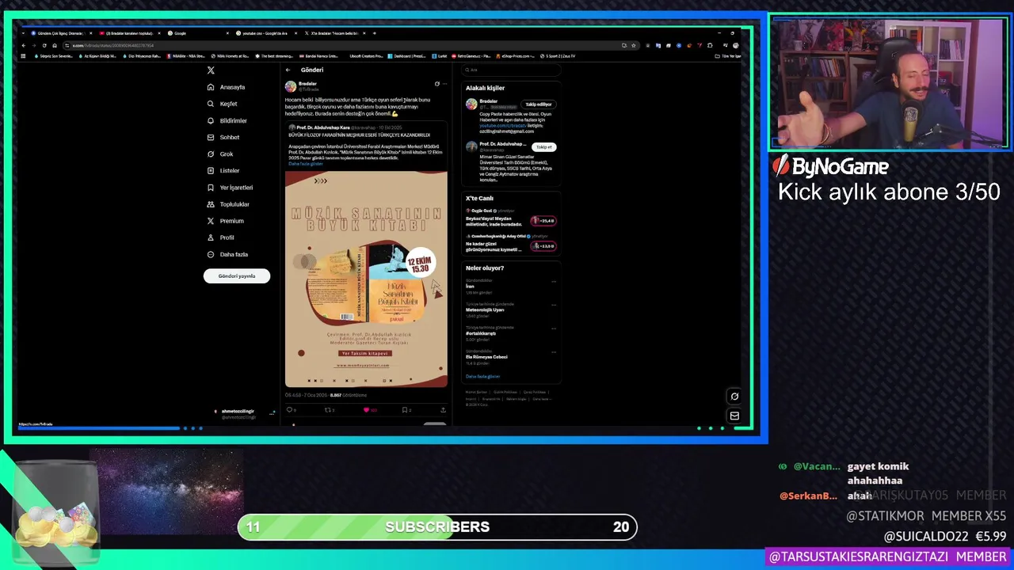Open Premium X icon in sidebar

[211, 221]
